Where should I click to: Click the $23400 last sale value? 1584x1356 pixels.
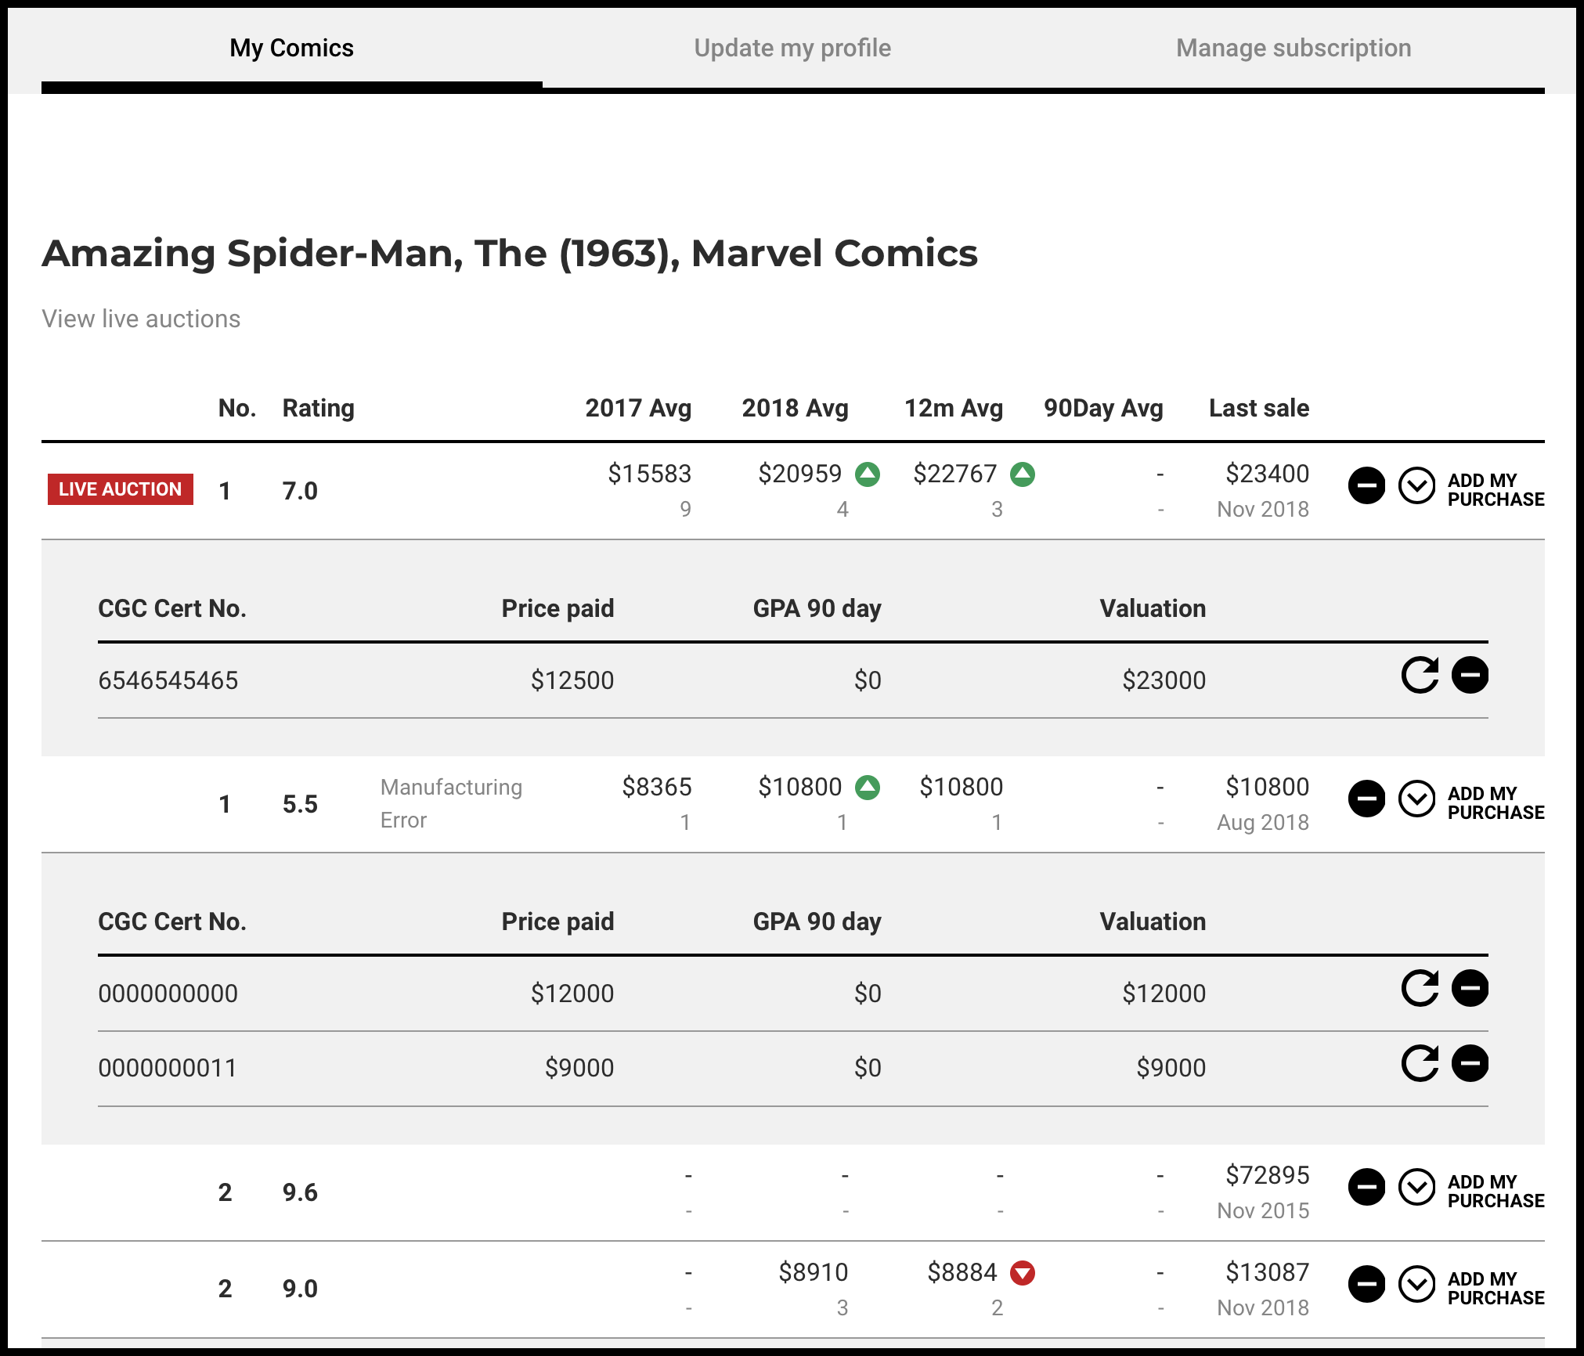click(x=1267, y=474)
